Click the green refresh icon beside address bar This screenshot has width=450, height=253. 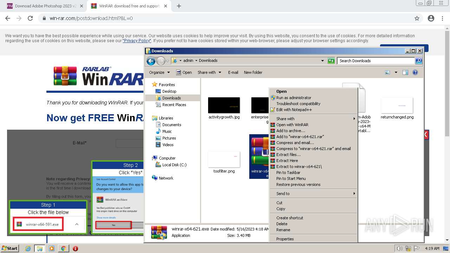pyautogui.click(x=331, y=61)
